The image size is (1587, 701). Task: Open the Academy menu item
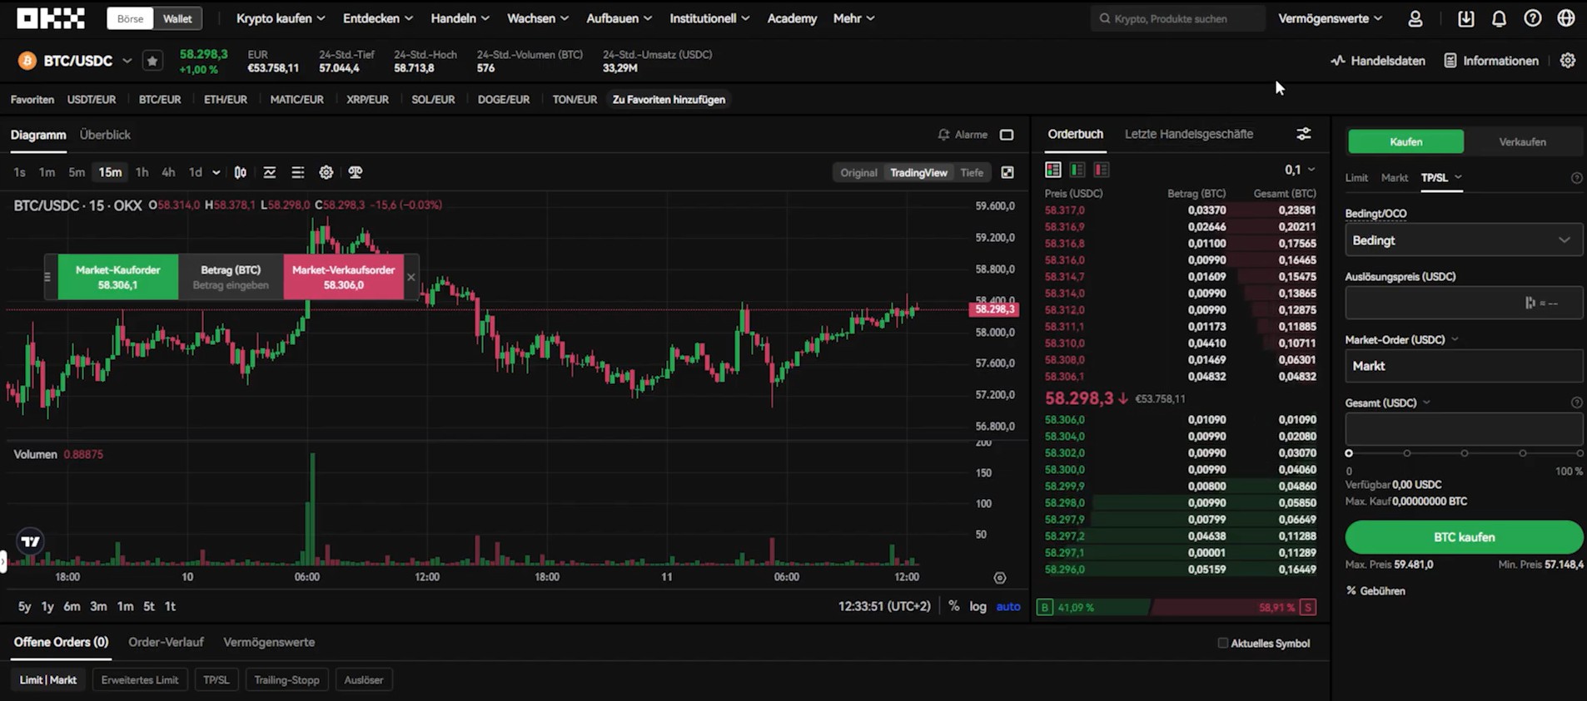(792, 18)
